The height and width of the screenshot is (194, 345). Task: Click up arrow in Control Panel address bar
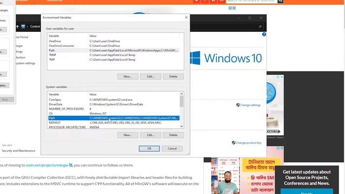pos(17,26)
